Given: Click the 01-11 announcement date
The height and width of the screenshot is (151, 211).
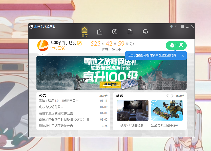Looking at the screenshot, I should 104,101.
